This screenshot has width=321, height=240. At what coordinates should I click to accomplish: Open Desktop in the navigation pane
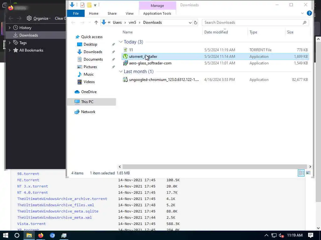90,44
